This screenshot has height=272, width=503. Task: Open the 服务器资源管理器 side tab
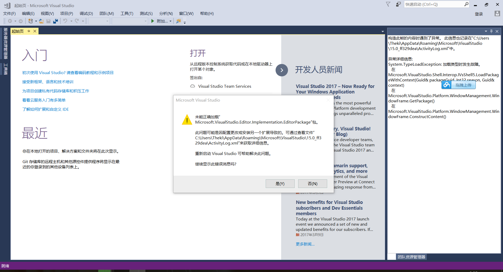click(x=6, y=43)
